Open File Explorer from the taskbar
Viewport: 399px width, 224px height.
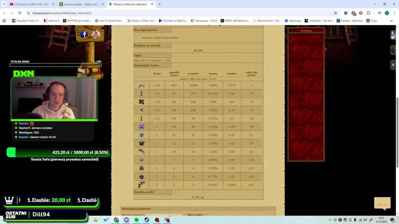click(x=96, y=220)
